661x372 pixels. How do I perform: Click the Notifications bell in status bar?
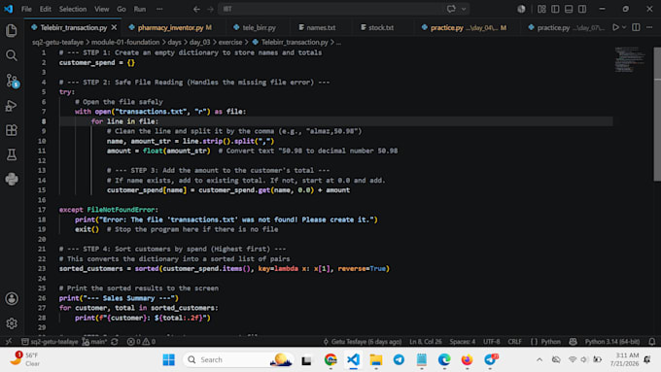651,342
